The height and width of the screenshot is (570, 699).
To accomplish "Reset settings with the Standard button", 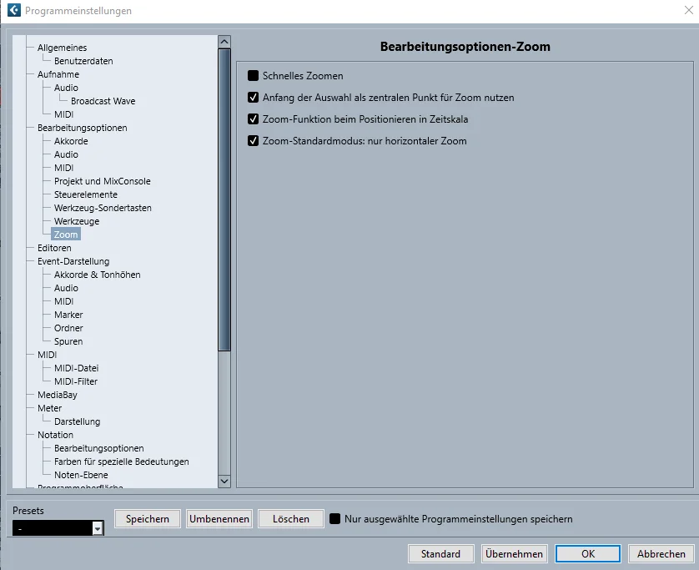I will coord(440,553).
